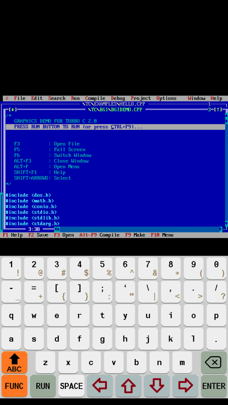Screen dimensions: 228x405
Task: Open the Project menu
Action: pos(141,98)
